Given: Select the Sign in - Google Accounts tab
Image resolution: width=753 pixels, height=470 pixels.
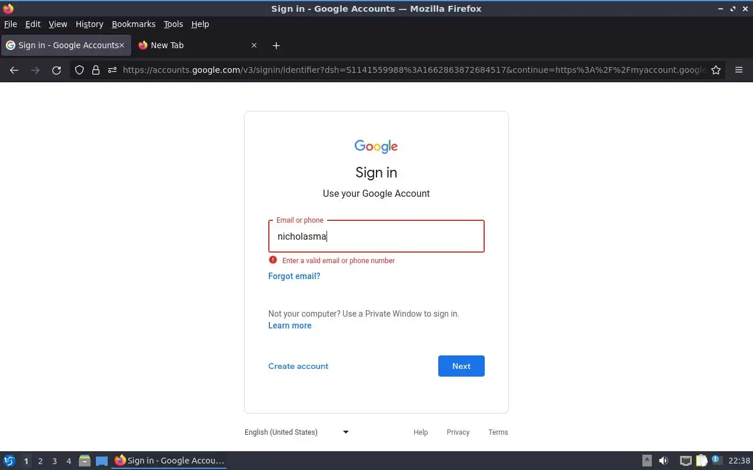Looking at the screenshot, I should pyautogui.click(x=66, y=45).
